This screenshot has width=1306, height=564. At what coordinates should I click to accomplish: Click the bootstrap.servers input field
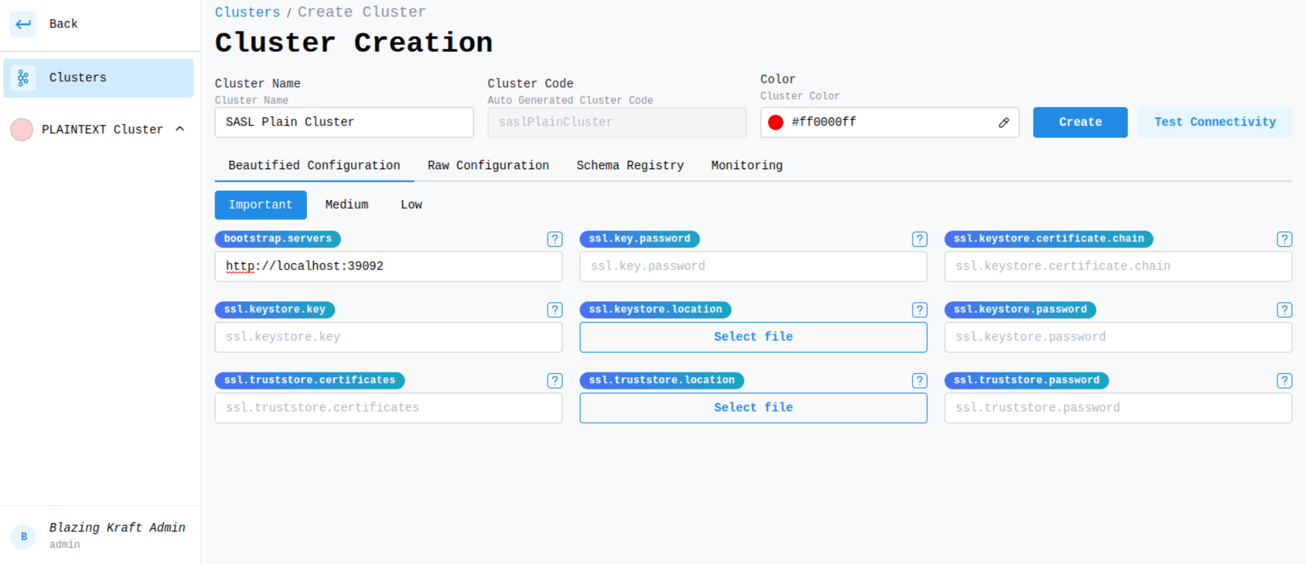pos(388,267)
